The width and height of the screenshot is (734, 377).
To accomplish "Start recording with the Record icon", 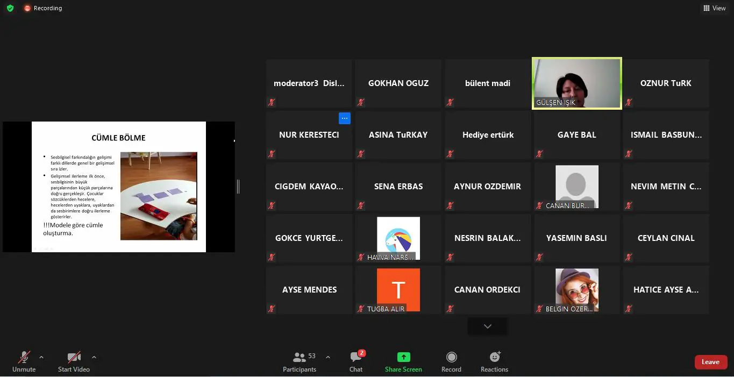I will pos(452,357).
